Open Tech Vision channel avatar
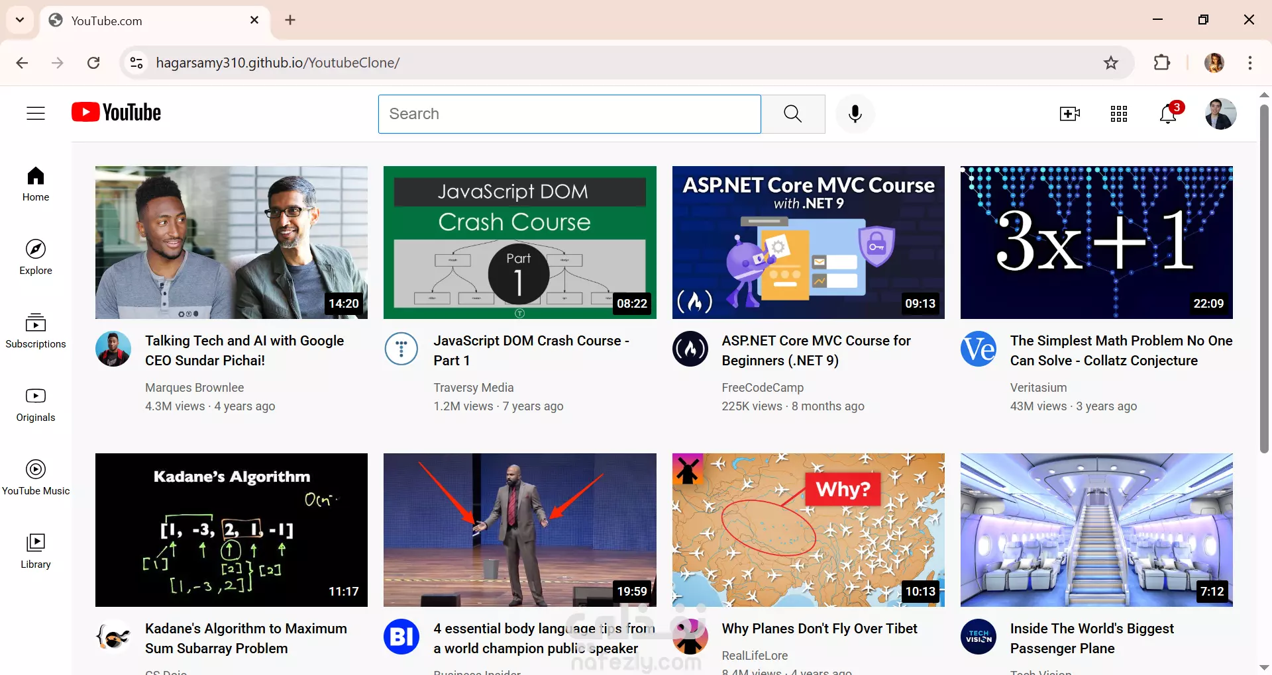 tap(979, 637)
